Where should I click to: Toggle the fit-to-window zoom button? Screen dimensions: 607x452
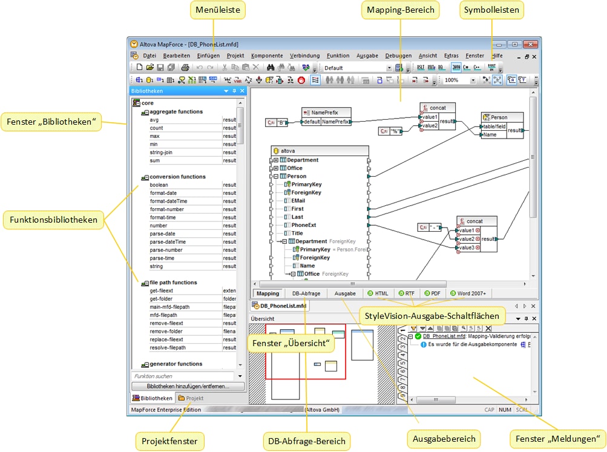pyautogui.click(x=497, y=80)
